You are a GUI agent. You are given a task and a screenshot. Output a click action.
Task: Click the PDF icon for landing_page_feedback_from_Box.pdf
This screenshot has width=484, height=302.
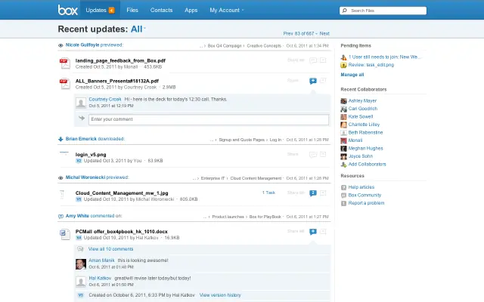coord(65,63)
